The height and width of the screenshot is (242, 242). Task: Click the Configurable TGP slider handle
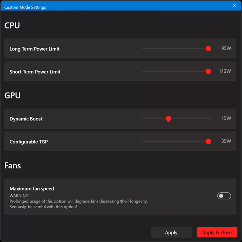point(208,141)
